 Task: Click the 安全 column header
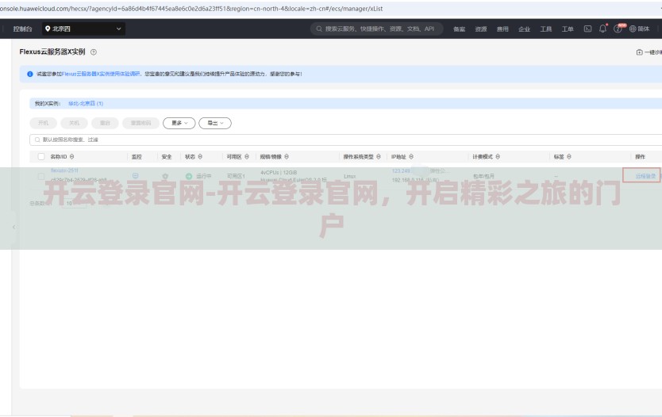click(167, 156)
